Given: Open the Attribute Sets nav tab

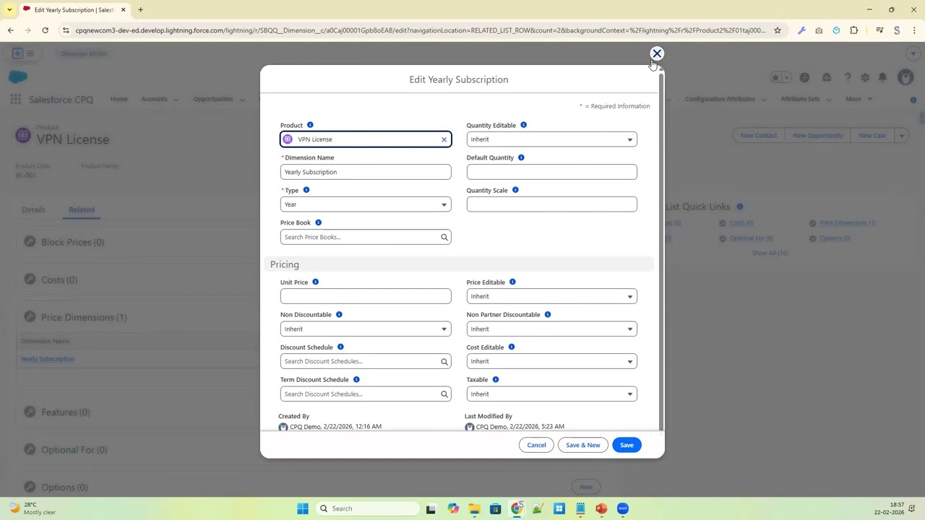Looking at the screenshot, I should pos(800,99).
